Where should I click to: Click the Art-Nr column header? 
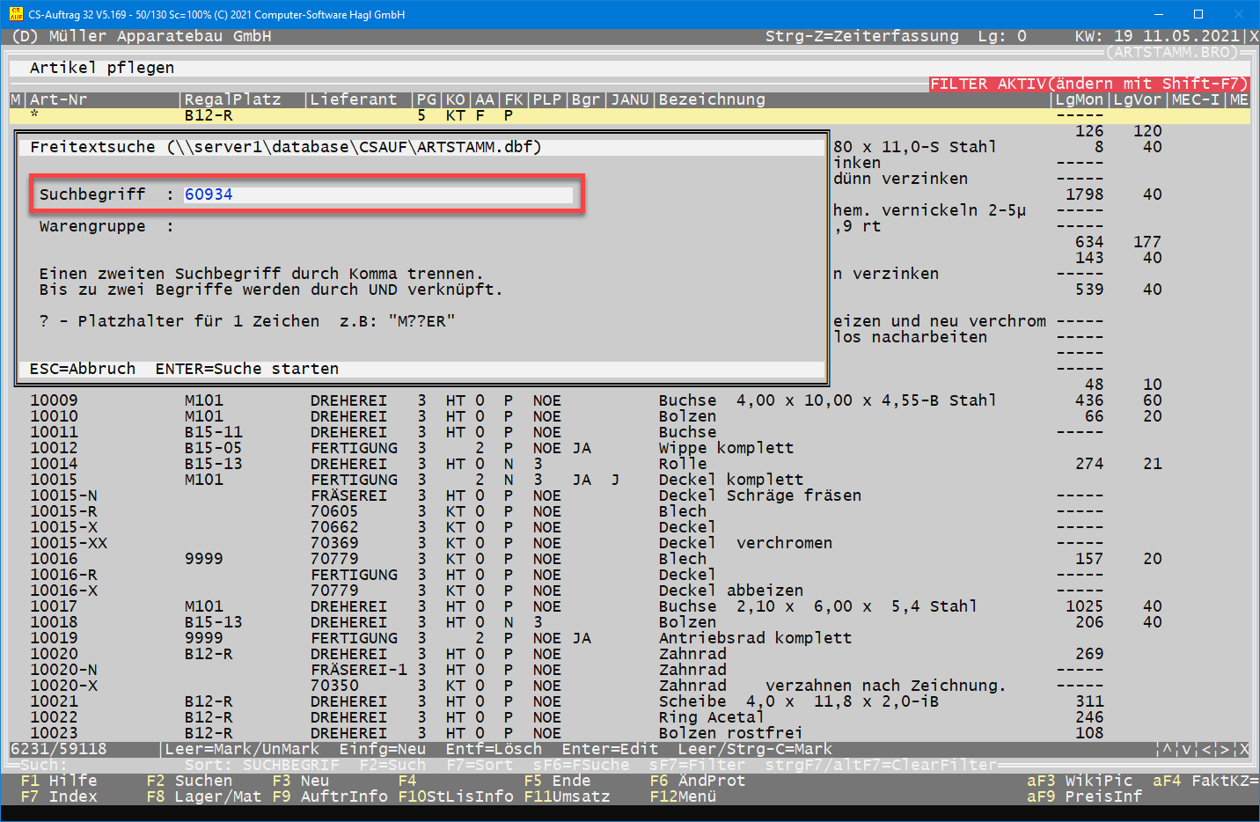(x=58, y=99)
